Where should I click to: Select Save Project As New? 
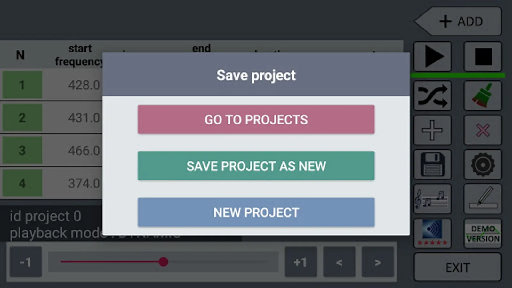pyautogui.click(x=256, y=166)
